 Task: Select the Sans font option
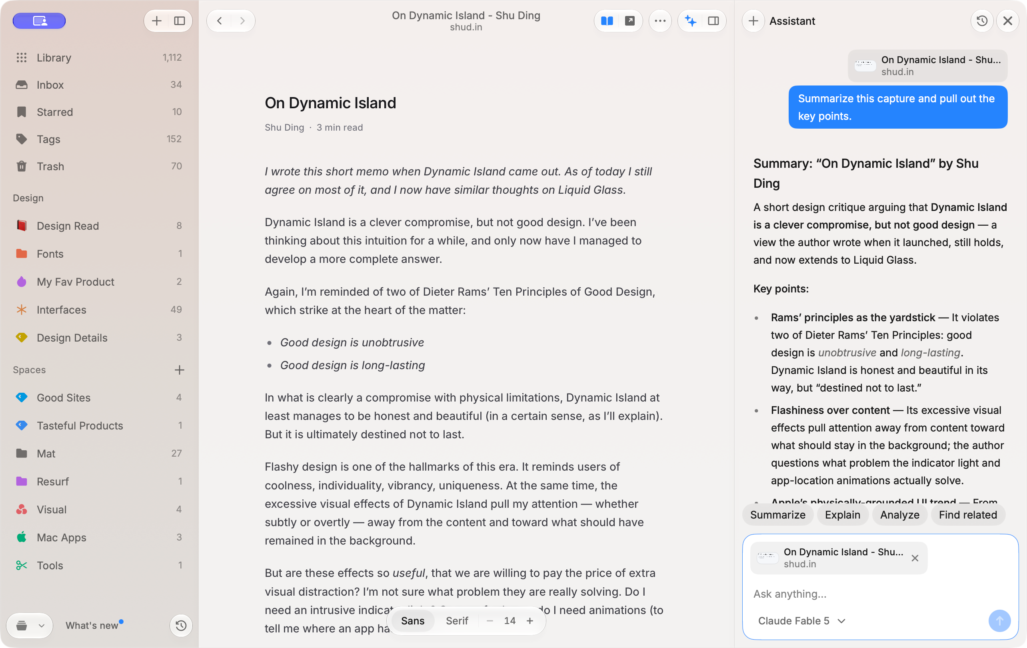pyautogui.click(x=412, y=621)
